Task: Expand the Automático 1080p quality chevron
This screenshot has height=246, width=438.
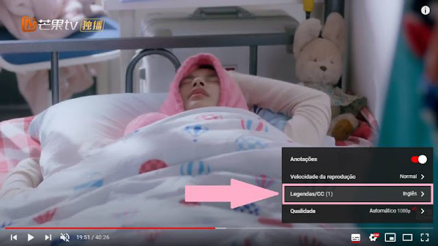Action: pyautogui.click(x=423, y=211)
